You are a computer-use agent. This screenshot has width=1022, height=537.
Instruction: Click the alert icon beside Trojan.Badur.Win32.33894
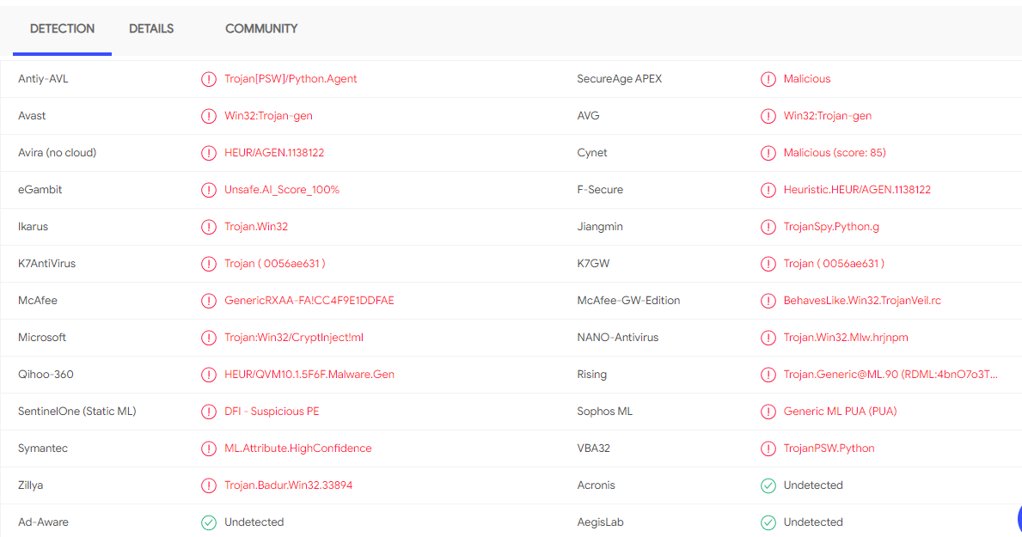[x=209, y=485]
